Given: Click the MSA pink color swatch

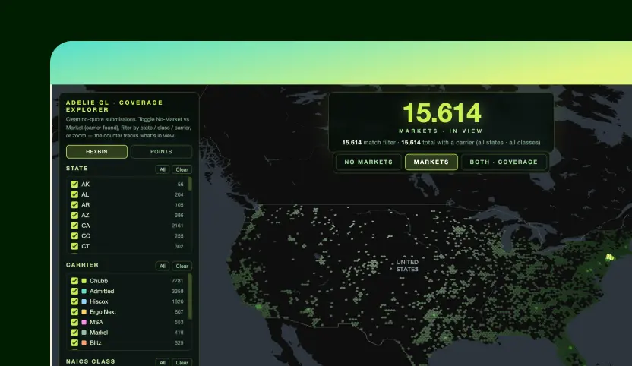Looking at the screenshot, I should pos(84,322).
